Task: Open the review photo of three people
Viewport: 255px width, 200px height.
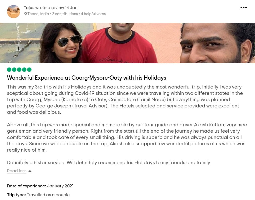Action: [127, 43]
